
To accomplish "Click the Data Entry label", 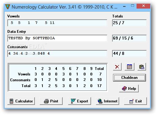I will coord(16,32).
